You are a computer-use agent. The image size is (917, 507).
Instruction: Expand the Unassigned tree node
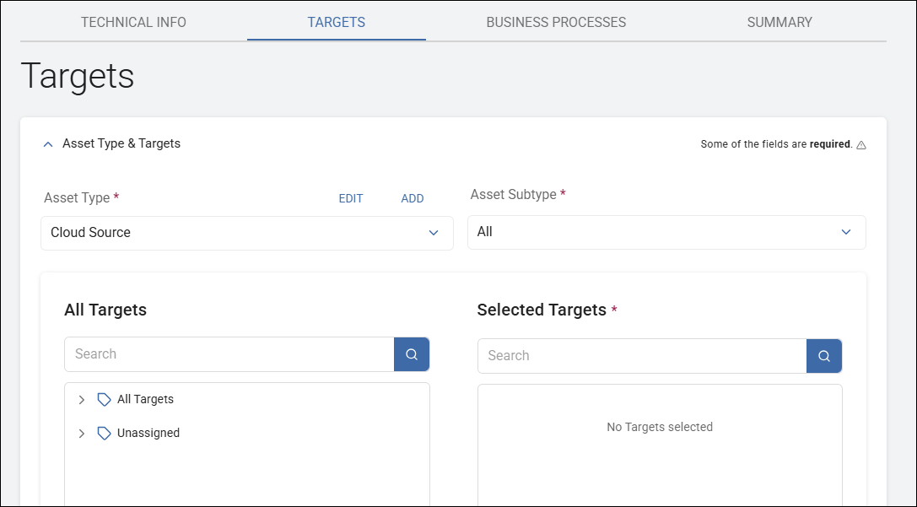pyautogui.click(x=81, y=433)
